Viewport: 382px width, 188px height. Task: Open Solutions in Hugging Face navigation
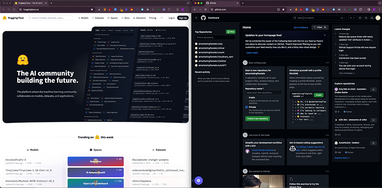point(139,18)
